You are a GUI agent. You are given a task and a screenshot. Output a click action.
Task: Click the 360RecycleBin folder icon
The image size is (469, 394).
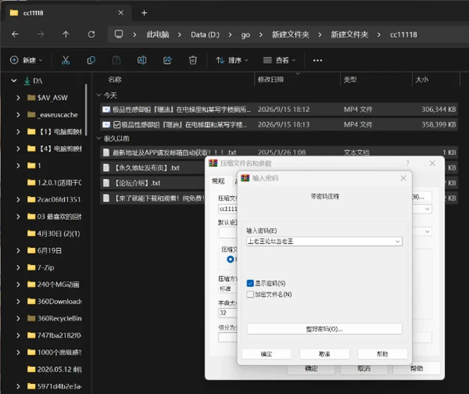point(31,318)
